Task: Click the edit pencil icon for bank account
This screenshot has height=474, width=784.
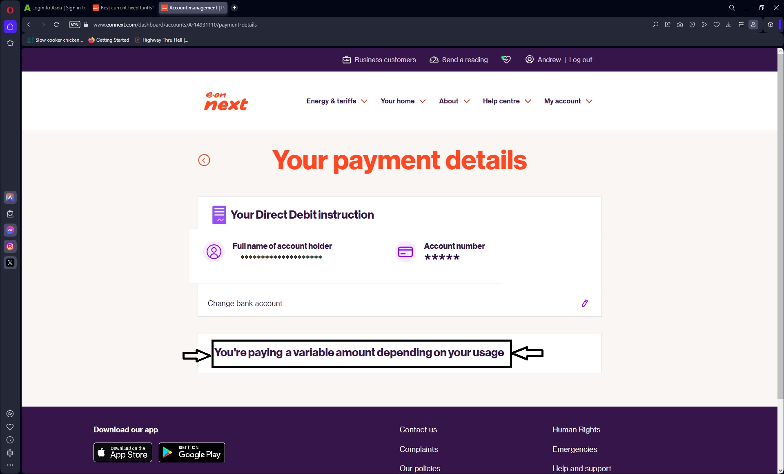Action: pos(585,303)
